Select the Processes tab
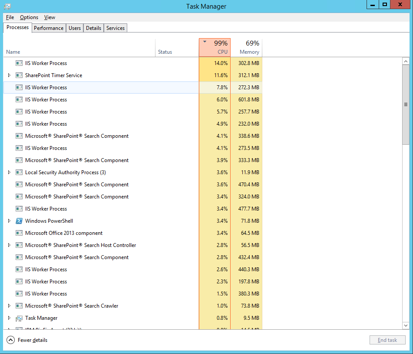This screenshot has height=354, width=413. pyautogui.click(x=17, y=27)
